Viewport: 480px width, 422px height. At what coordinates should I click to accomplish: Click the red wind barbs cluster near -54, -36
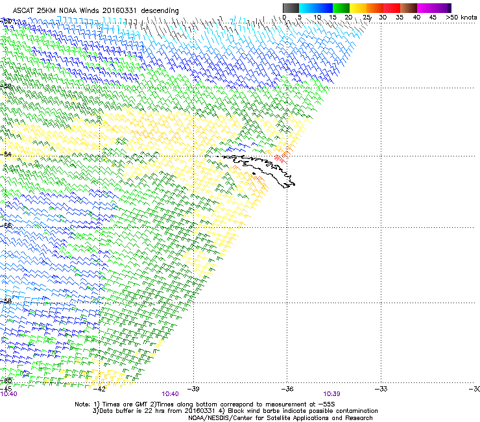point(280,159)
